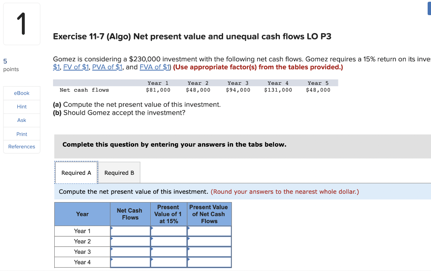Click Year 3 Present Value of Net Cash Flows cell
Image resolution: width=431 pixels, height=271 pixels.
click(x=209, y=252)
